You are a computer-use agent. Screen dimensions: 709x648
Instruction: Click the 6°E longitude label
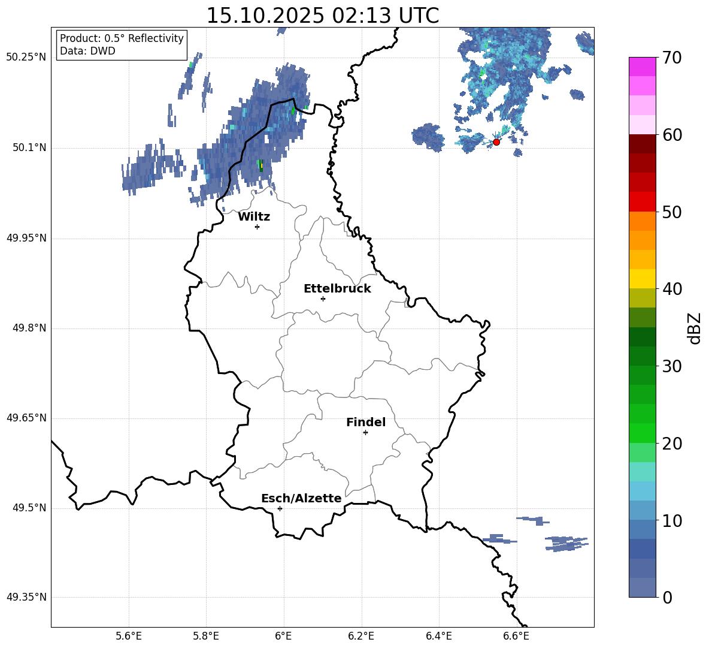click(x=283, y=636)
